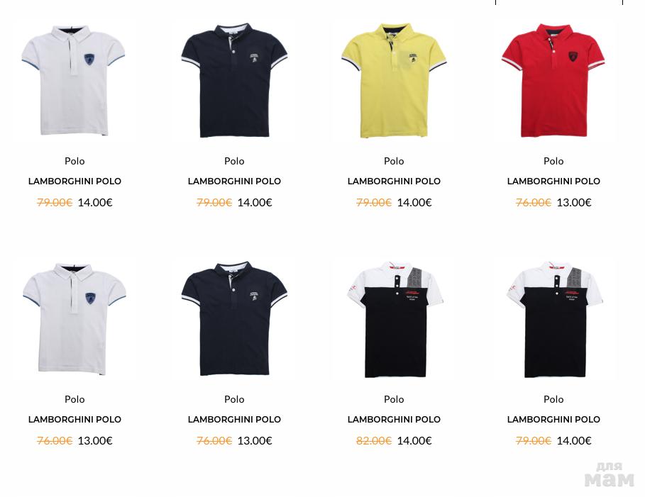Open the red polo shirt image
The height and width of the screenshot is (497, 645).
(553, 79)
